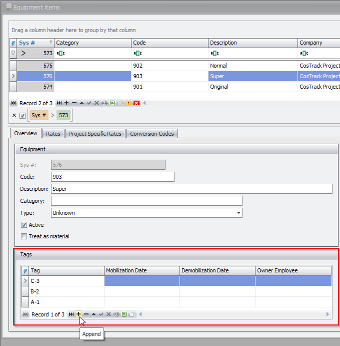Uncheck the Active checkbox
The width and height of the screenshot is (340, 346).
tap(24, 225)
